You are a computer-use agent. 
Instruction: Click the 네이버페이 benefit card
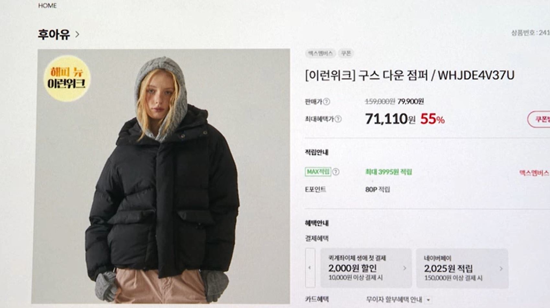462,268
